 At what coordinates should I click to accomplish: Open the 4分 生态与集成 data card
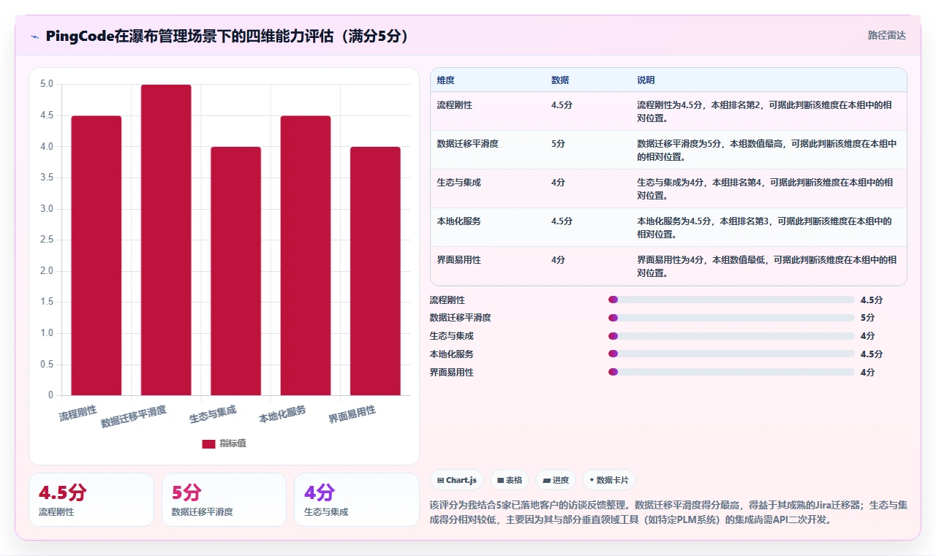pyautogui.click(x=356, y=500)
